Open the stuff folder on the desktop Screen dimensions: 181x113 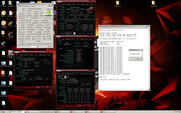pos(3,34)
